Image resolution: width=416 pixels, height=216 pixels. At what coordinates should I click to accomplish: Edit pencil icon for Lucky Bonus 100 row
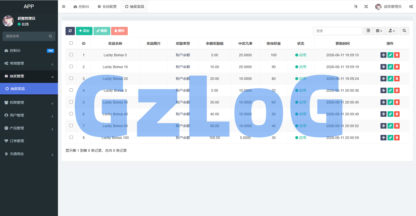tap(390, 138)
